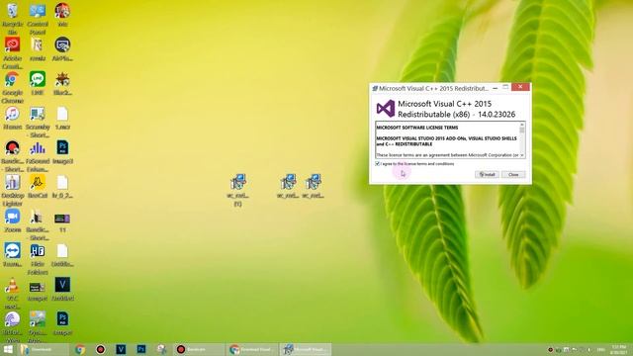633x356 pixels.
Task: Open the Bandicam shortcut with red record logo
Action: coord(13,148)
